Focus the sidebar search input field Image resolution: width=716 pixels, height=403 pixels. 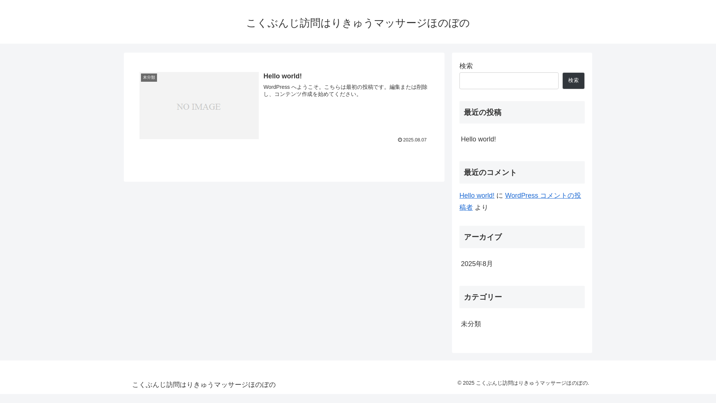click(x=509, y=81)
